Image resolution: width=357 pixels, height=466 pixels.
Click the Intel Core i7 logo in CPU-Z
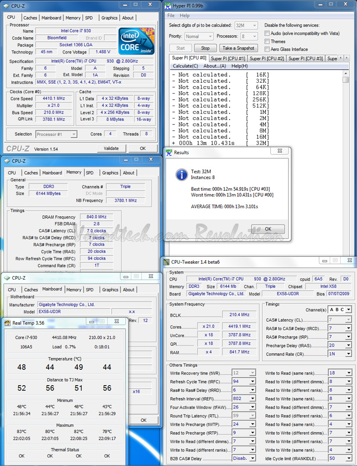click(136, 41)
